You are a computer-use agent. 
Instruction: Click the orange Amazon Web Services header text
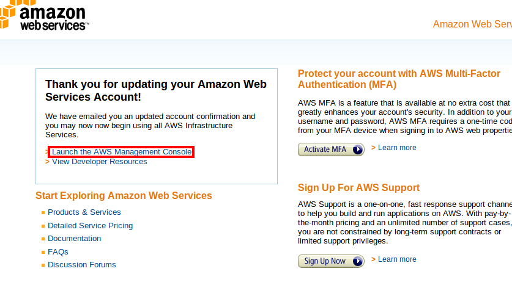tap(472, 24)
